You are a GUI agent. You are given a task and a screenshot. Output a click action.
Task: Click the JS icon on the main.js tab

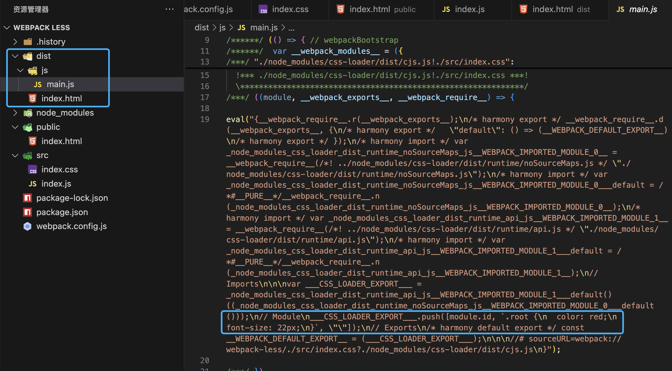pyautogui.click(x=620, y=9)
